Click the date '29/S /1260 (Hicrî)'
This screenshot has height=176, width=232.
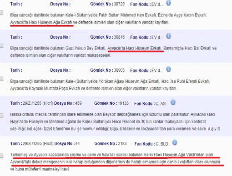[38, 144]
